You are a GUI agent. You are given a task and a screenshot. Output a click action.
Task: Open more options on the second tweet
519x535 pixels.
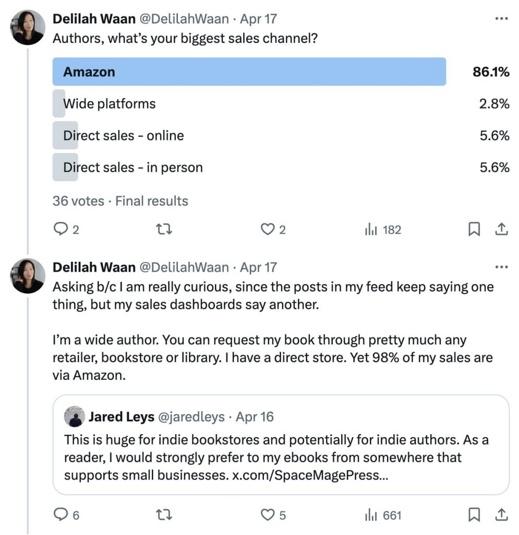[x=501, y=266]
